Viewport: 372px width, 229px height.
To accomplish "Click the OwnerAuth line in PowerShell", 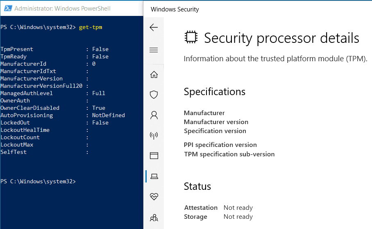I will point(45,100).
